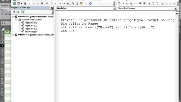Click the Uncomment Block icon
181x102 pixels.
coord(158,3)
